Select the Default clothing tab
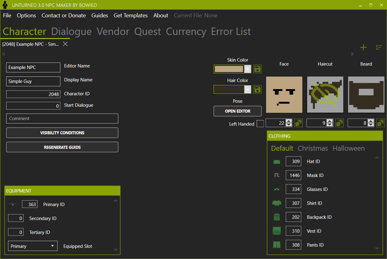387x259 pixels. tap(282, 148)
